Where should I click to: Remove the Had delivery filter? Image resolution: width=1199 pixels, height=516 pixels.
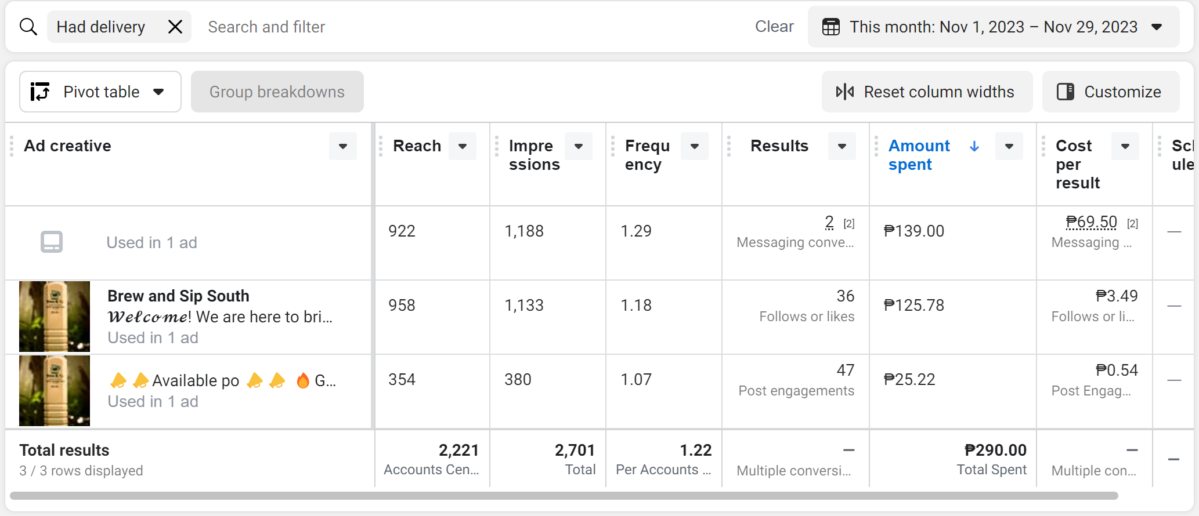click(175, 27)
